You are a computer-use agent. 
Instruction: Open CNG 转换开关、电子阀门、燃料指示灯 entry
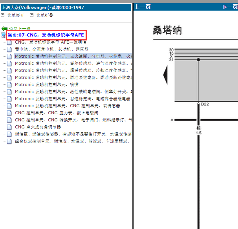coord(73,120)
